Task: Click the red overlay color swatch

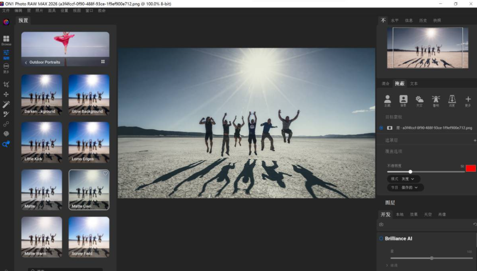Action: [x=471, y=168]
